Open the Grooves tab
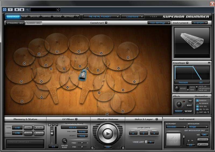This screenshot has width=215, height=152. click(35, 17)
